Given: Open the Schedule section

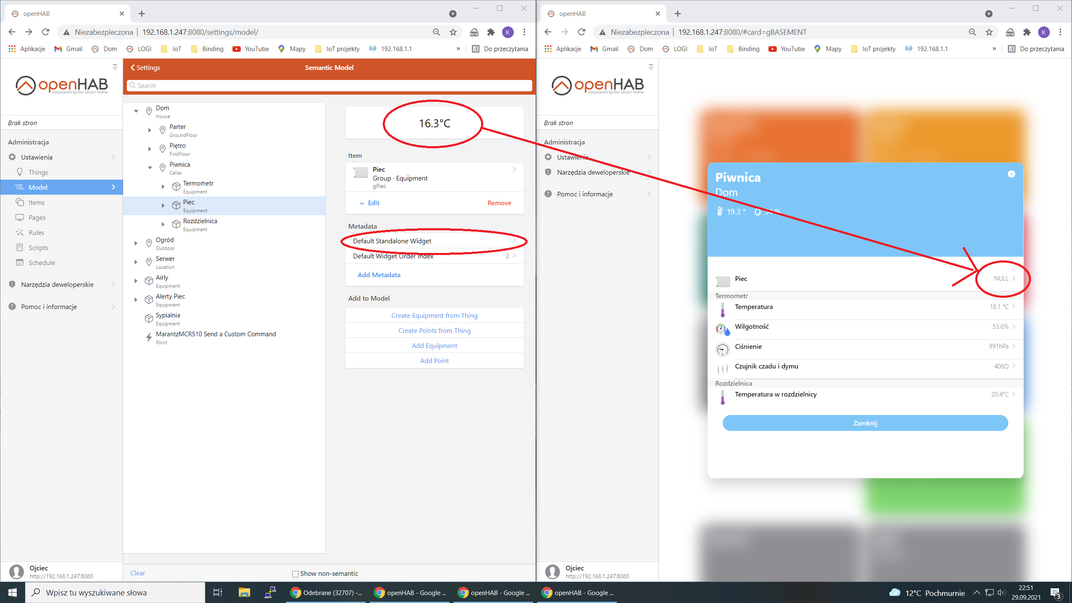Looking at the screenshot, I should [40, 263].
